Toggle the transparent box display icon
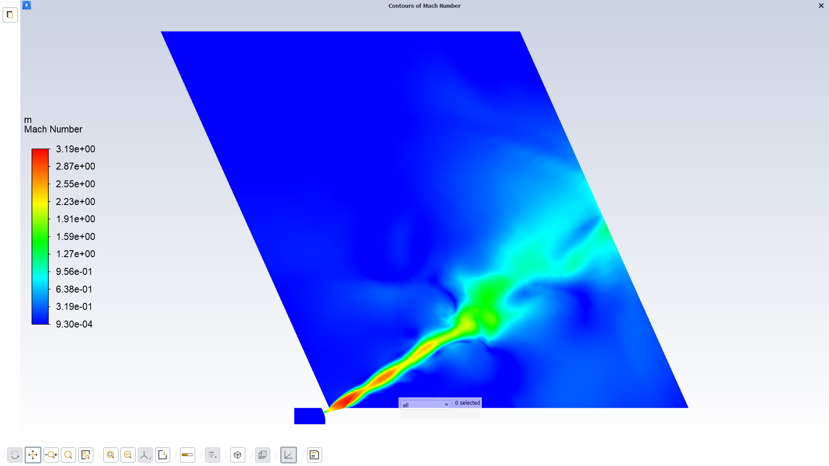This screenshot has height=466, width=829. coord(263,455)
